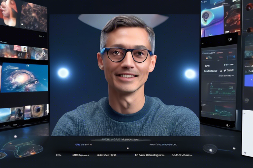Click the white dot ending the bottom-right slider
This screenshot has height=168, width=253.
tap(234, 148)
